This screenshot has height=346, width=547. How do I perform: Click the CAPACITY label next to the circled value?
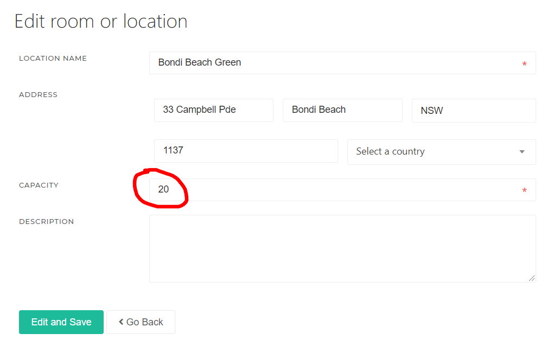click(x=39, y=185)
